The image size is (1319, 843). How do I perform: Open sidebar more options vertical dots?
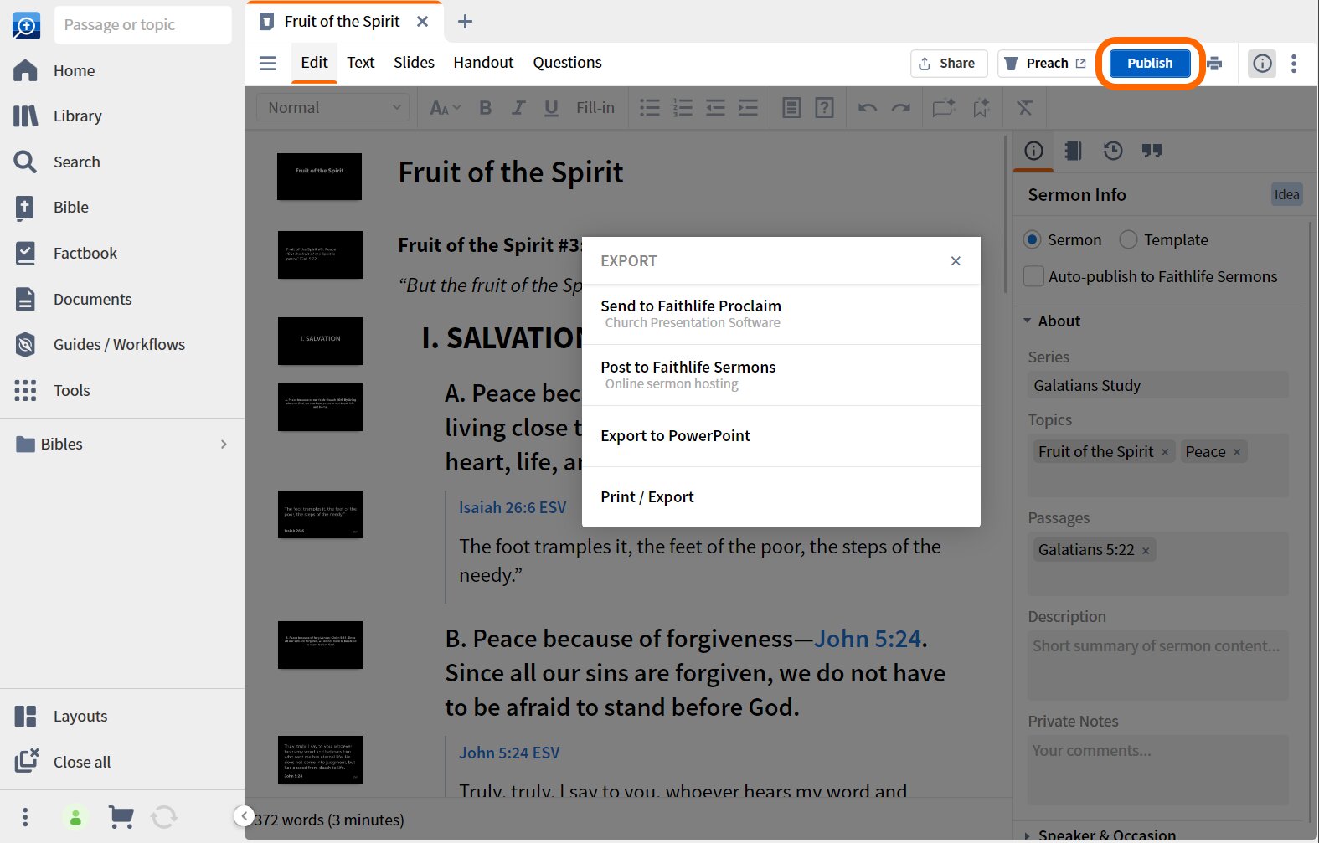25,816
